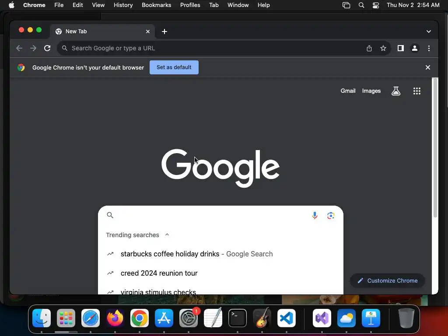Viewport: 448px width, 336px height.
Task: Click the browser back arrow
Action: coord(19,48)
